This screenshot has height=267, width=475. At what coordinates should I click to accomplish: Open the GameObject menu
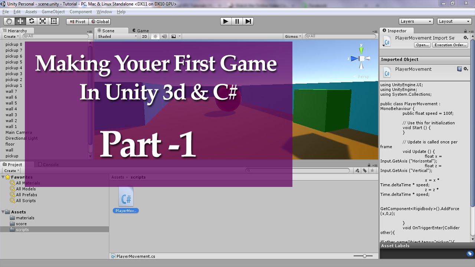pyautogui.click(x=53, y=12)
